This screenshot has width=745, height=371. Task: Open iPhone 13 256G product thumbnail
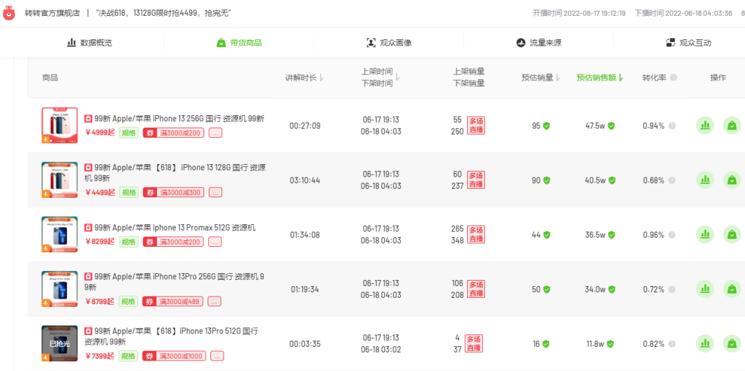59,126
